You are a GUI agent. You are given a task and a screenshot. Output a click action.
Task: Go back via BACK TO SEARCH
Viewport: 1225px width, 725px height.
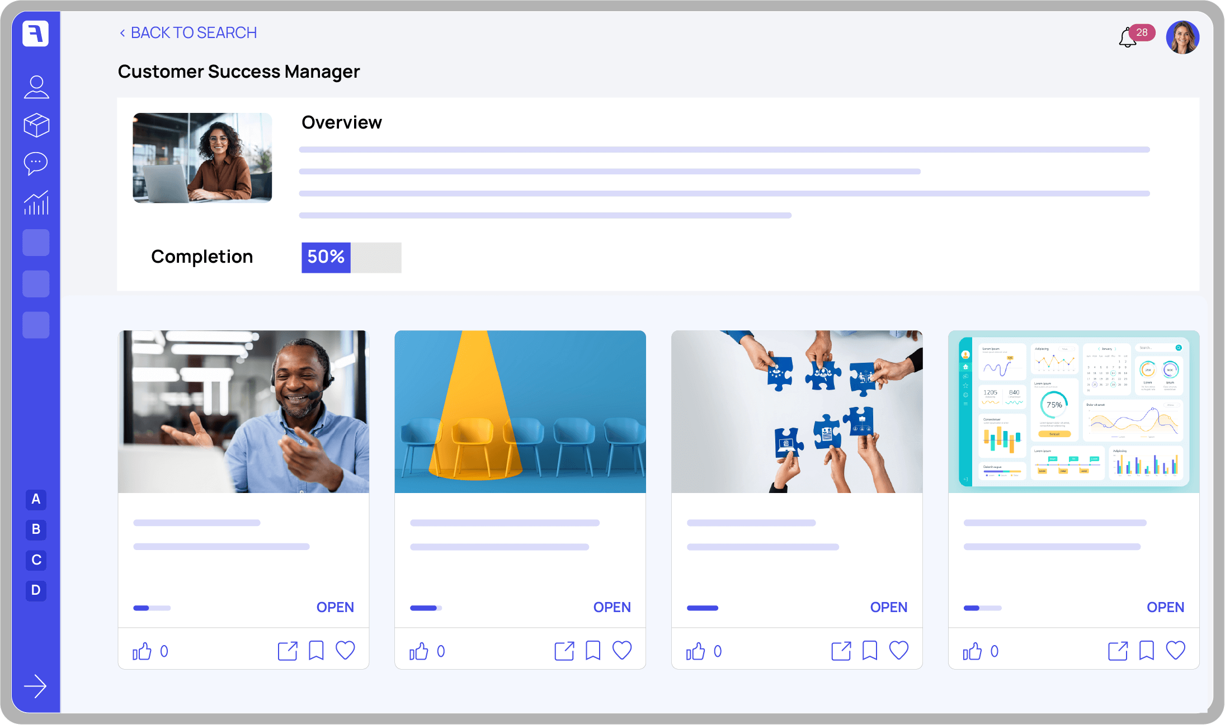pyautogui.click(x=188, y=33)
